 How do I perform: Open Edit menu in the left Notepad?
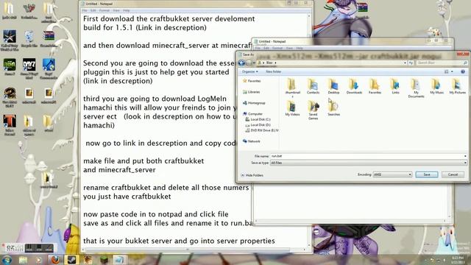click(93, 10)
